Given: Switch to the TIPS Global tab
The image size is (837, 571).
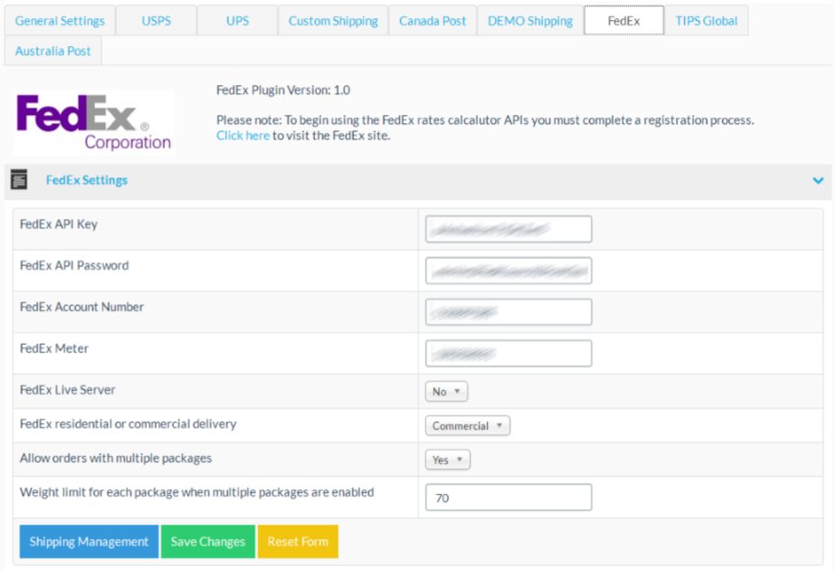Looking at the screenshot, I should click(x=706, y=20).
